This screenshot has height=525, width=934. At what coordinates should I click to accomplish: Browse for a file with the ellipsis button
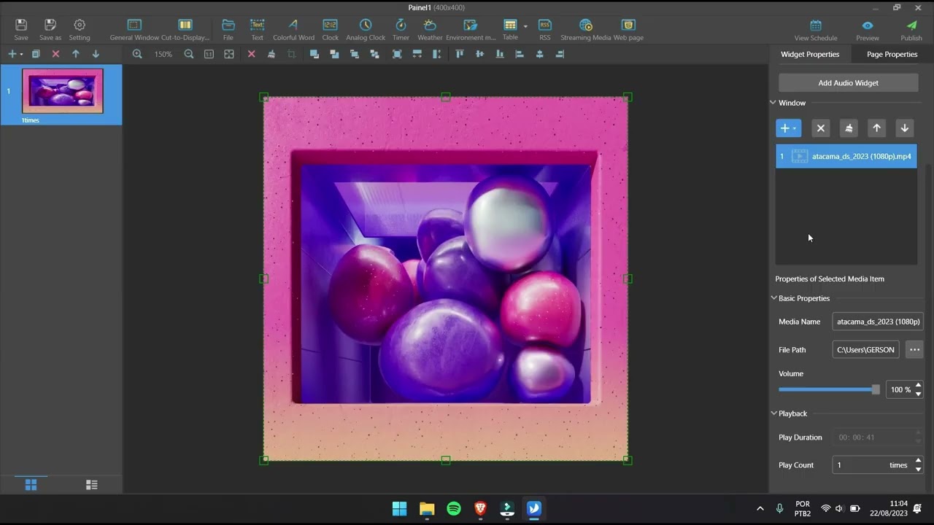(914, 350)
